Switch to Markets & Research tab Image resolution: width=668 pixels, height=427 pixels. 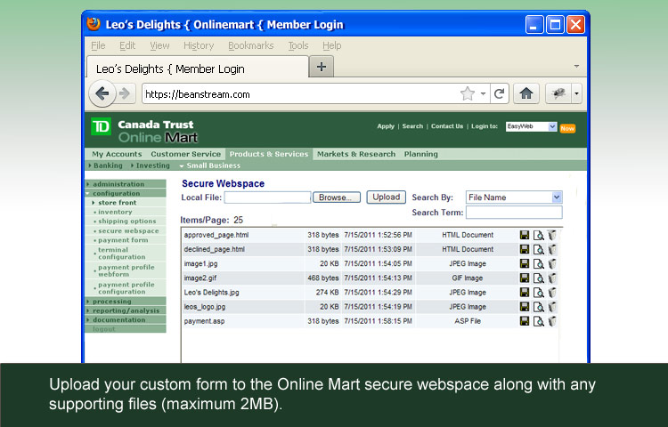[x=355, y=154]
